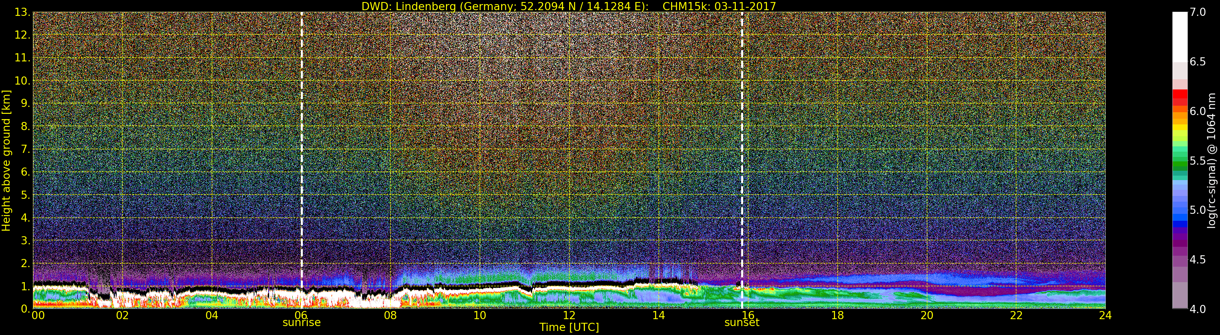Viewport: 1220px width, 335px height.
Task: Click the 4.0 tick label on the colorbar
Action: (x=1197, y=309)
